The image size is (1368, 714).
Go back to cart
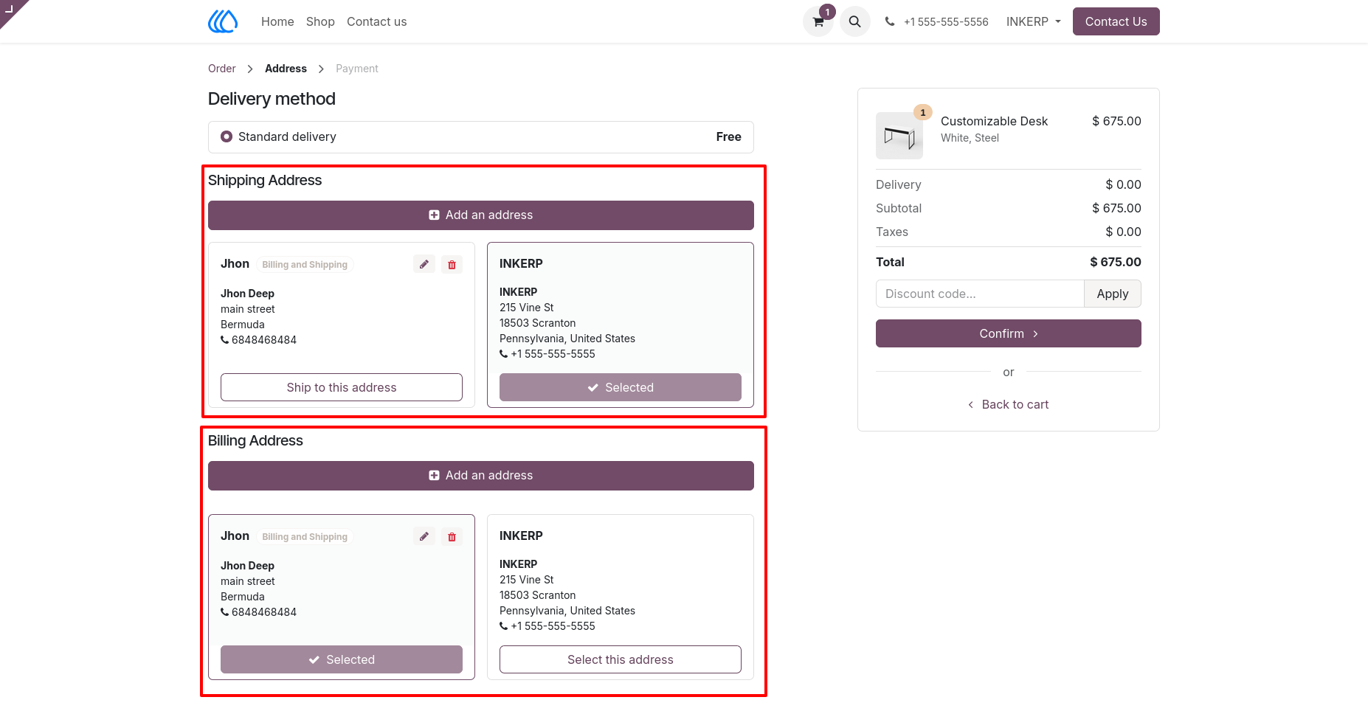1008,404
